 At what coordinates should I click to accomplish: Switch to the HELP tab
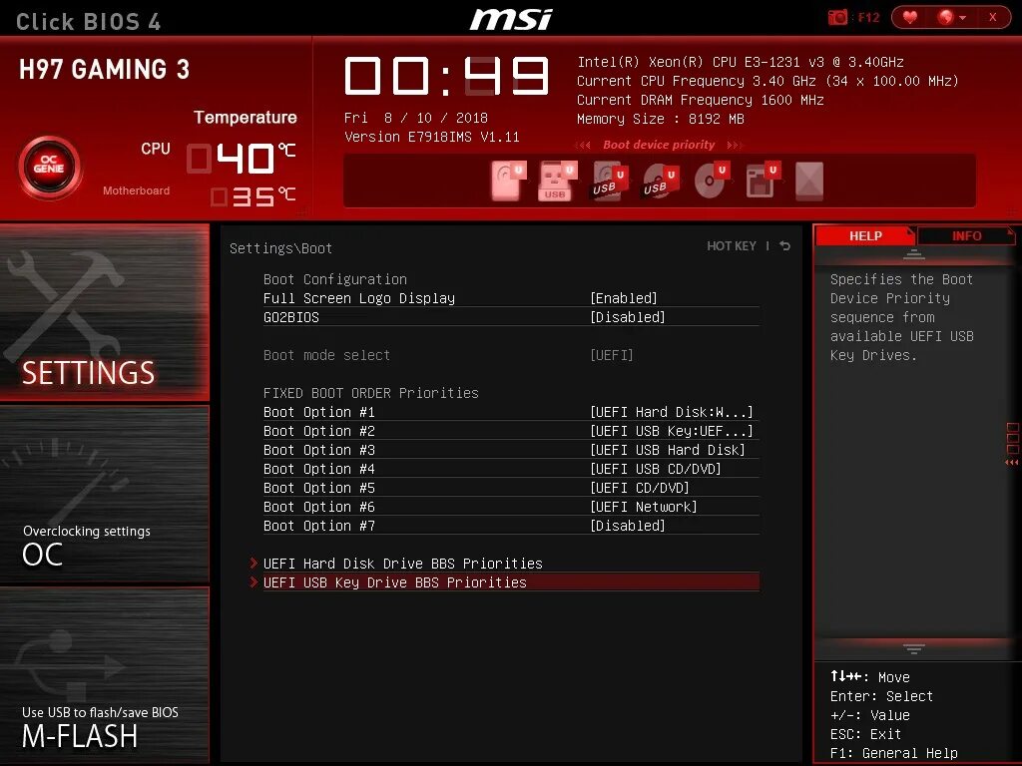(865, 235)
